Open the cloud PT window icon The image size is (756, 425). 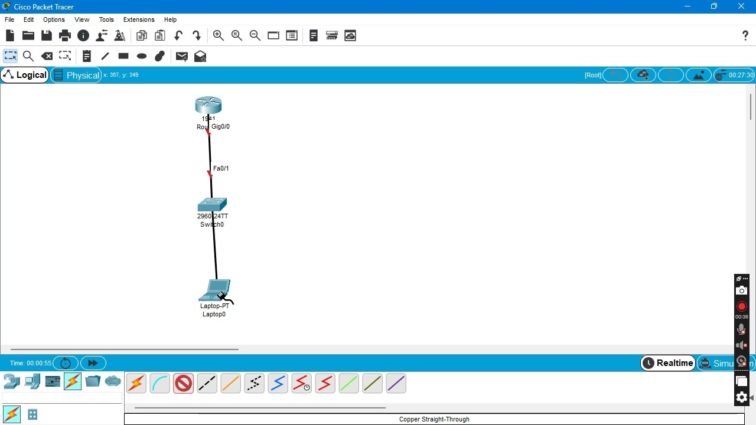350,35
